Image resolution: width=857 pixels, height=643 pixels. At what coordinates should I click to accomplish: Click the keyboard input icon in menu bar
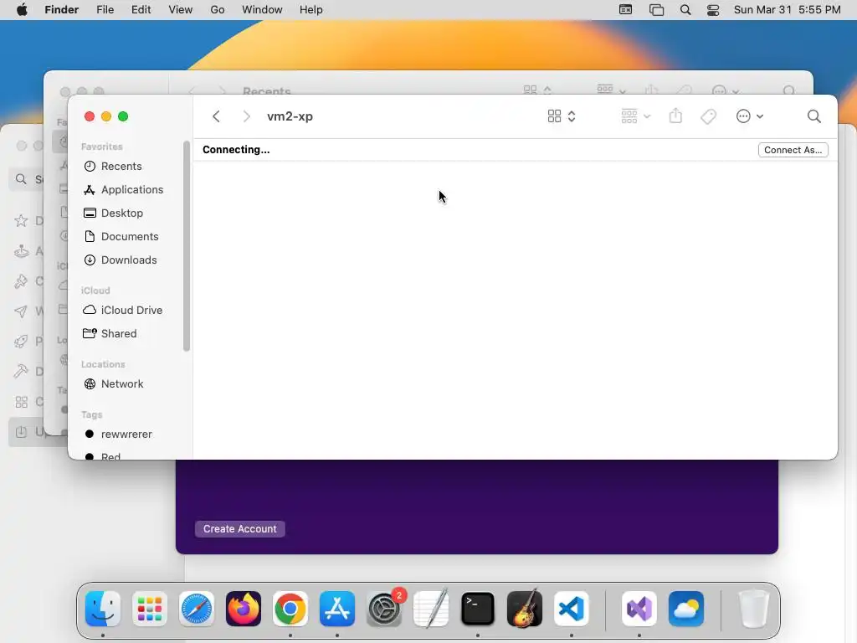(626, 10)
